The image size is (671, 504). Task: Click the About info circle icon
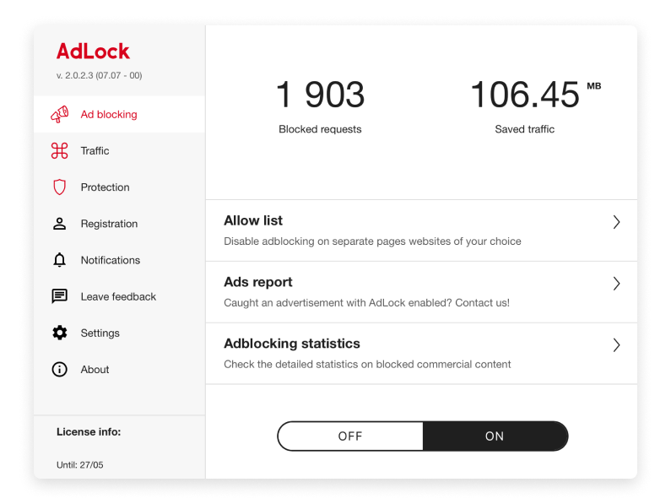point(59,369)
